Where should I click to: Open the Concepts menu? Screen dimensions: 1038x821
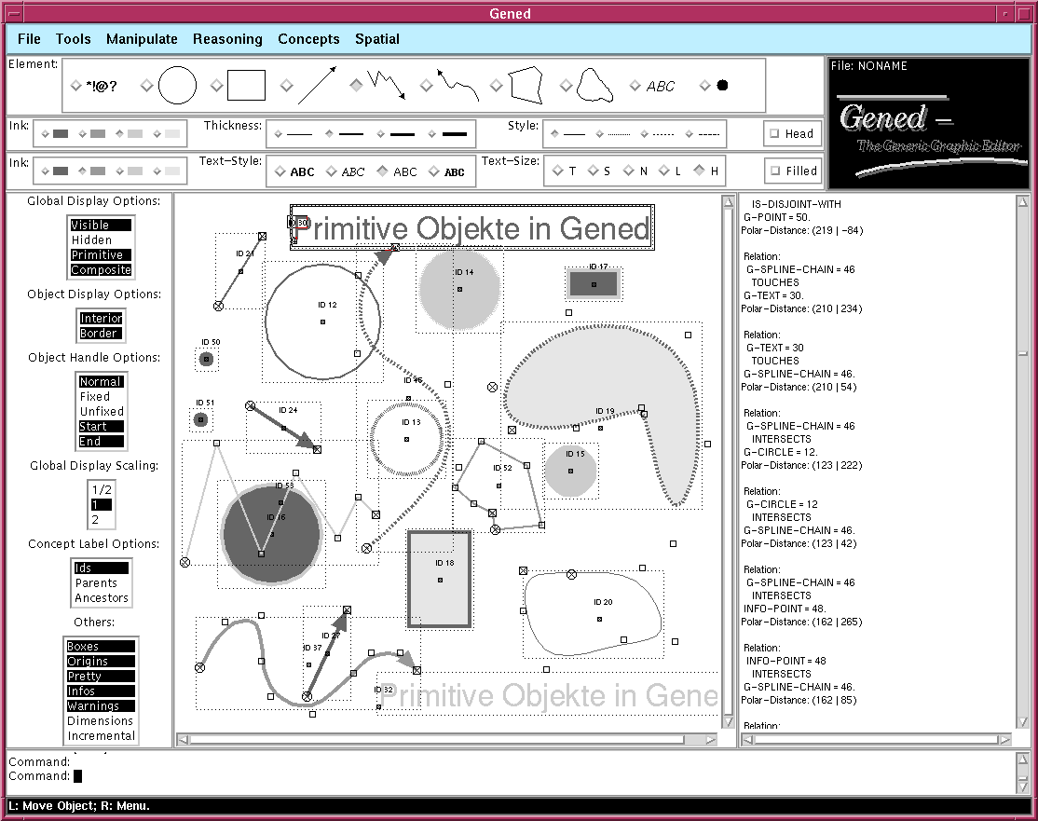(x=308, y=39)
